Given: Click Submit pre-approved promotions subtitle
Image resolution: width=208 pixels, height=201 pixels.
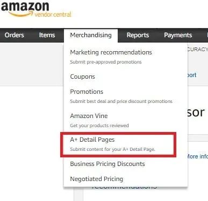Looking at the screenshot, I should tap(106, 62).
